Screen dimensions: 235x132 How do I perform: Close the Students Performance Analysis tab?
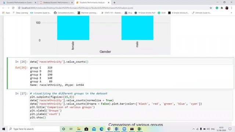coord(109,3)
